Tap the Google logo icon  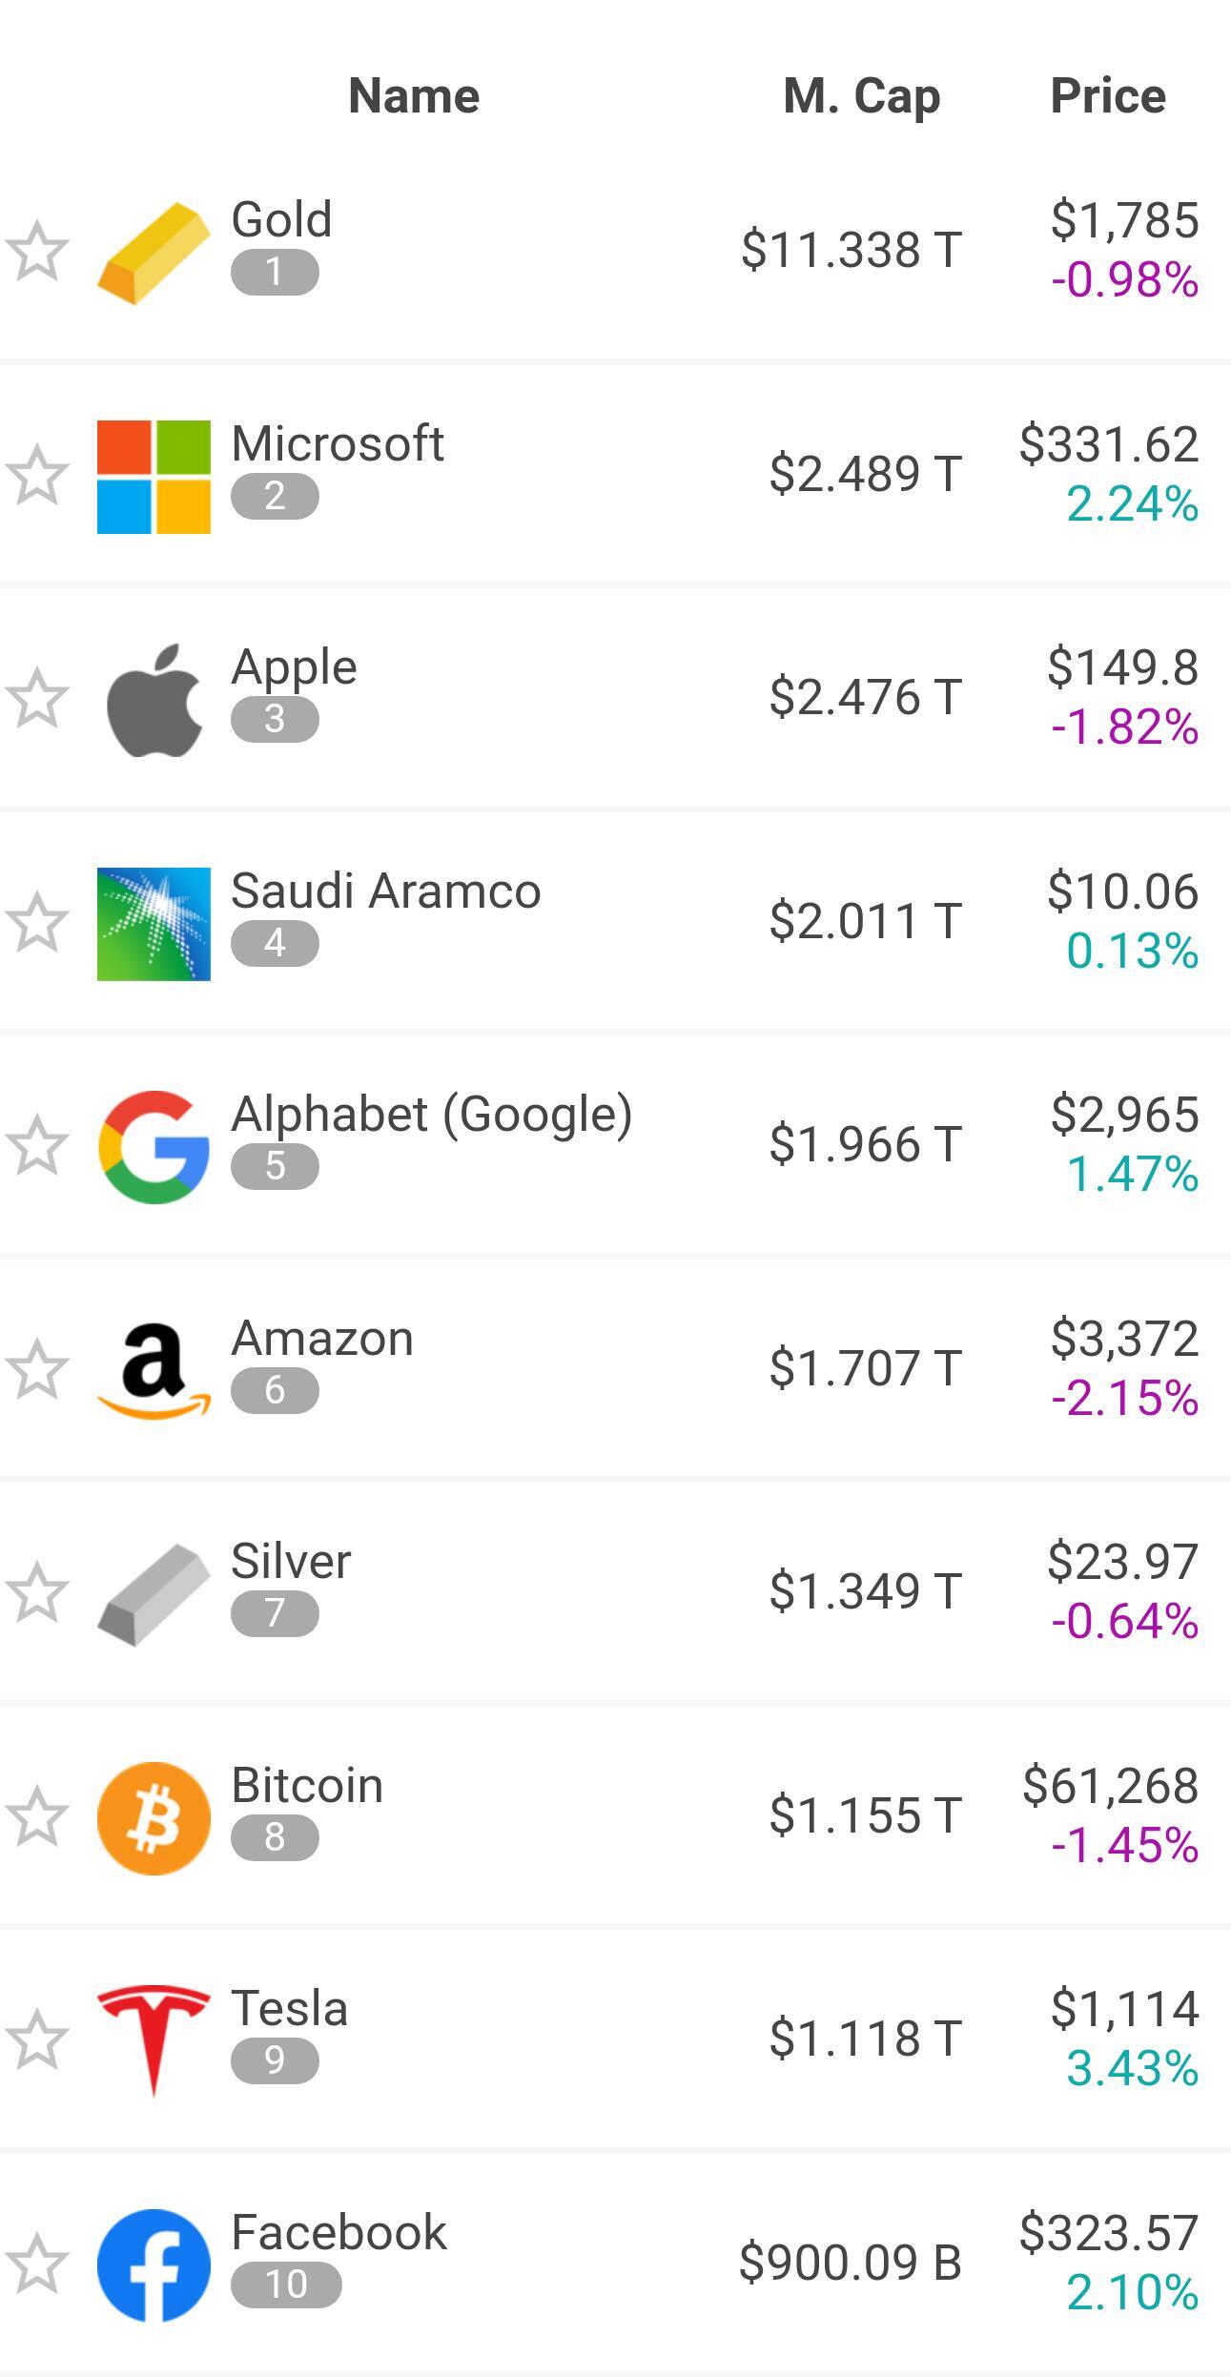(154, 1147)
